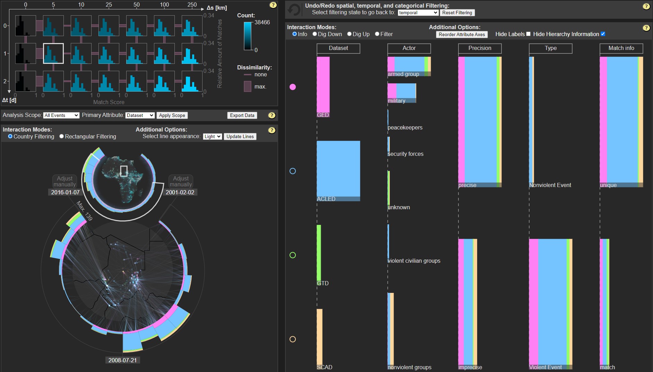Toggle Hide Labels checkbox
Screen dimensions: 653x372
click(529, 34)
